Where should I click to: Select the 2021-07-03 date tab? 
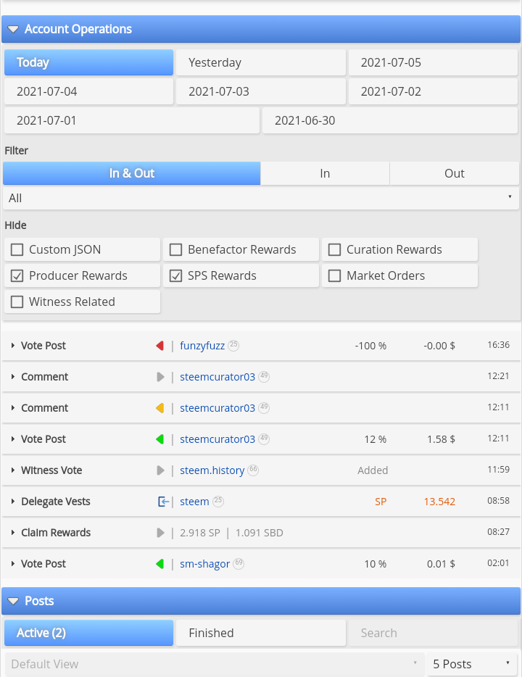tap(261, 91)
